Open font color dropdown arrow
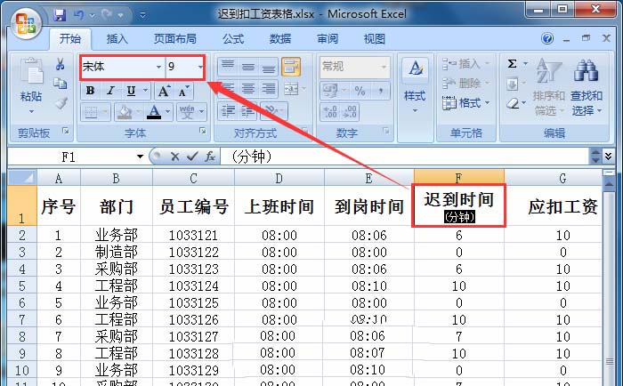This screenshot has width=623, height=386. click(167, 112)
